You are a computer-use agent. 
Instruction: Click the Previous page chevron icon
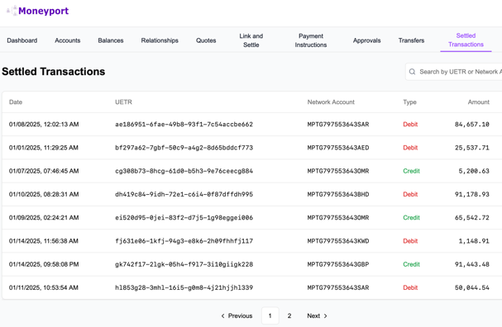[x=222, y=315]
